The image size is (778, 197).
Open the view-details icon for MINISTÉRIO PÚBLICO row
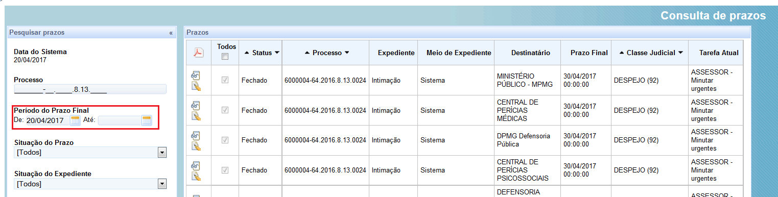195,75
